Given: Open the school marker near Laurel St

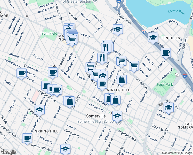Looking at the screenshot, I should [66, 149].
